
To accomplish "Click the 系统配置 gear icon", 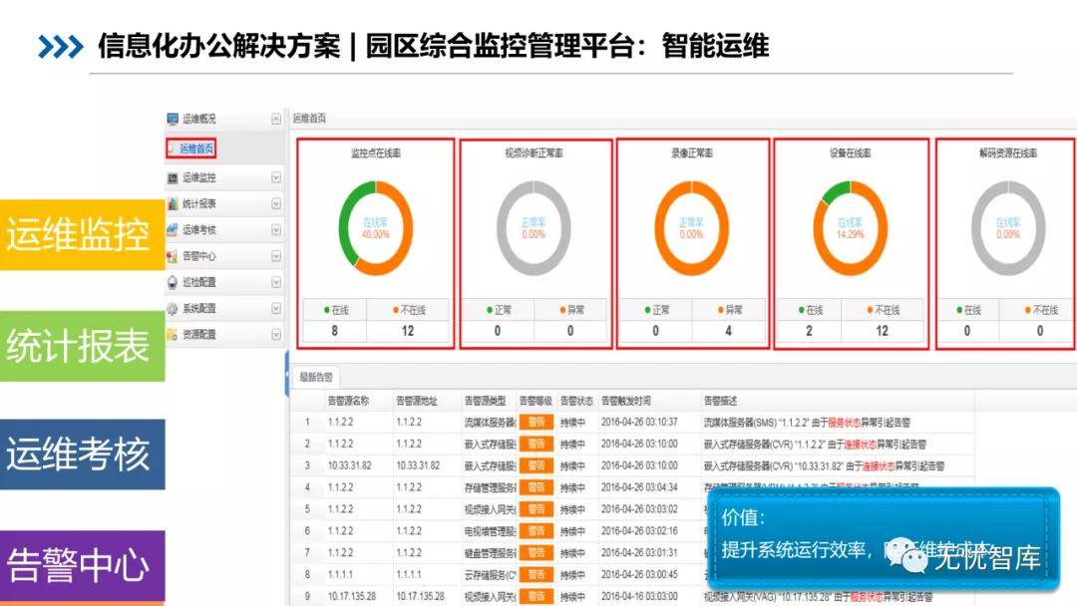I will pos(173,309).
